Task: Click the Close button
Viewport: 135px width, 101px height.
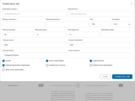Action: tap(105, 76)
